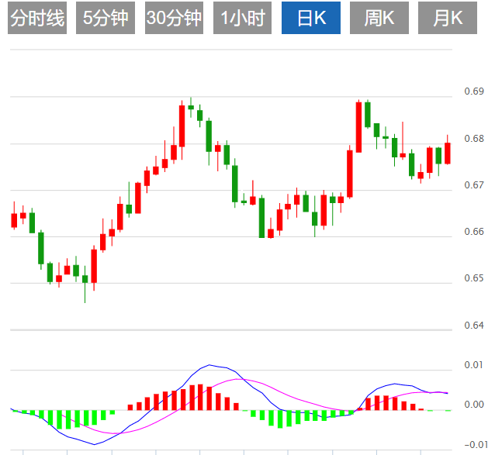The height and width of the screenshot is (455, 495).
Task: Click the 0.65 price axis label
Action: [474, 278]
